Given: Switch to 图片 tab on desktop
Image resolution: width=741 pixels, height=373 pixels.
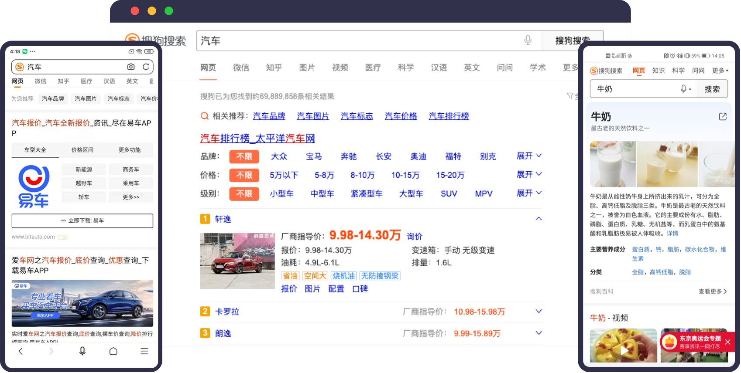Looking at the screenshot, I should (307, 68).
